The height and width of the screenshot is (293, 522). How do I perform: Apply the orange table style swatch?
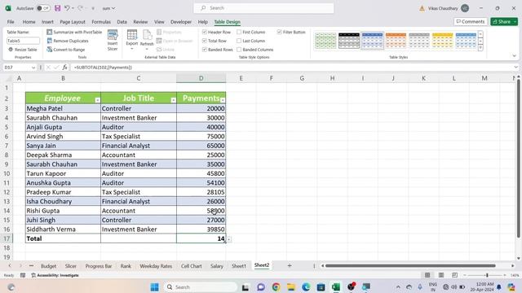[x=396, y=41]
